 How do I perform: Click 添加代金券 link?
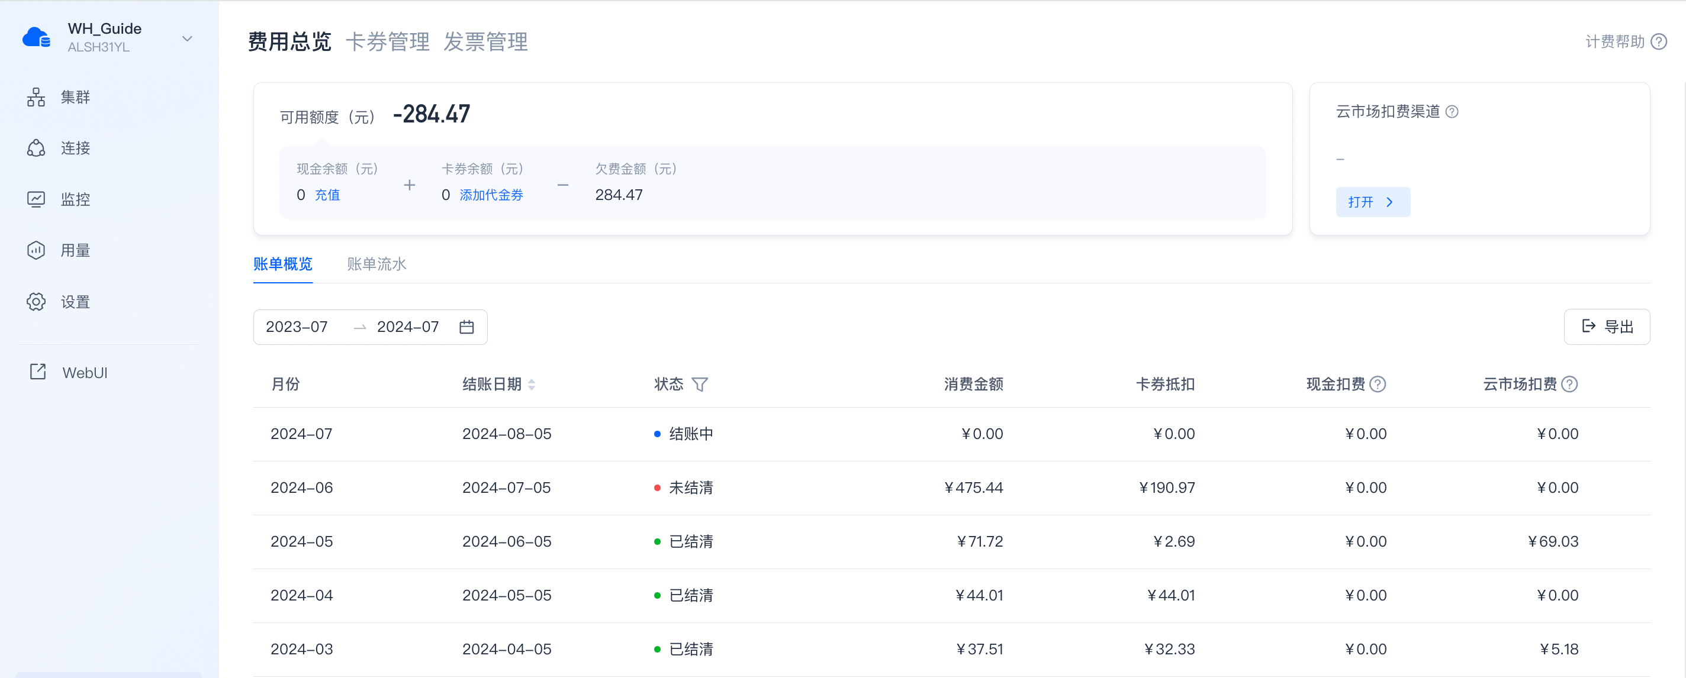click(491, 195)
